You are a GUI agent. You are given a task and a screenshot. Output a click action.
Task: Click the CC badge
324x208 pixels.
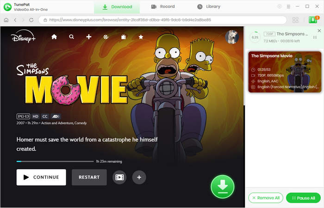click(45, 116)
